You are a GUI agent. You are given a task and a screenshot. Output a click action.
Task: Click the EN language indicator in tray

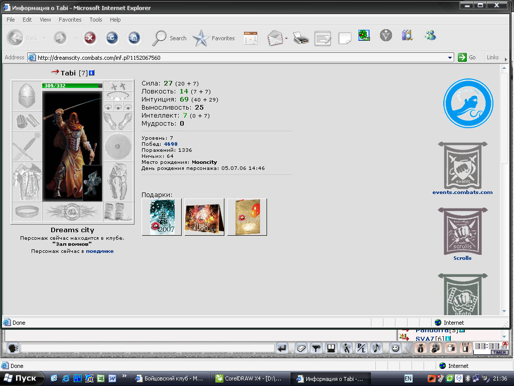click(408, 379)
